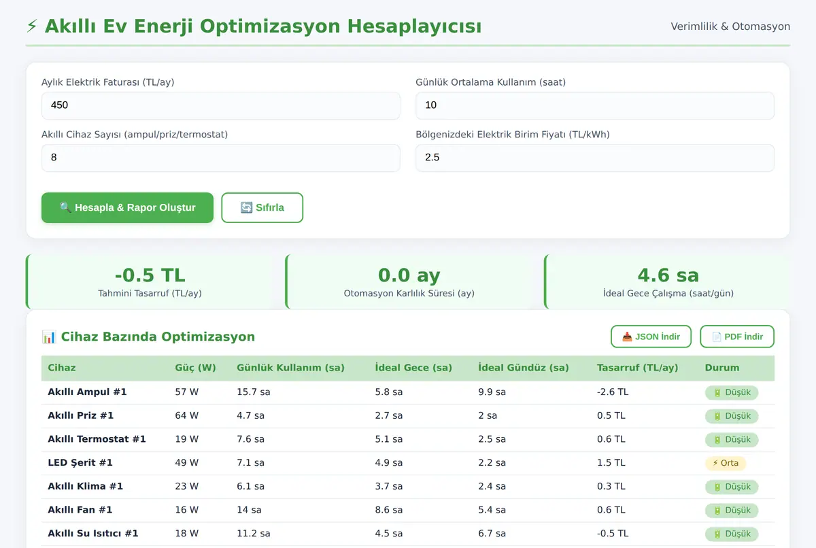Image resolution: width=816 pixels, height=548 pixels.
Task: Select the Akıllı Klima #1 row name
Action: [x=86, y=486]
